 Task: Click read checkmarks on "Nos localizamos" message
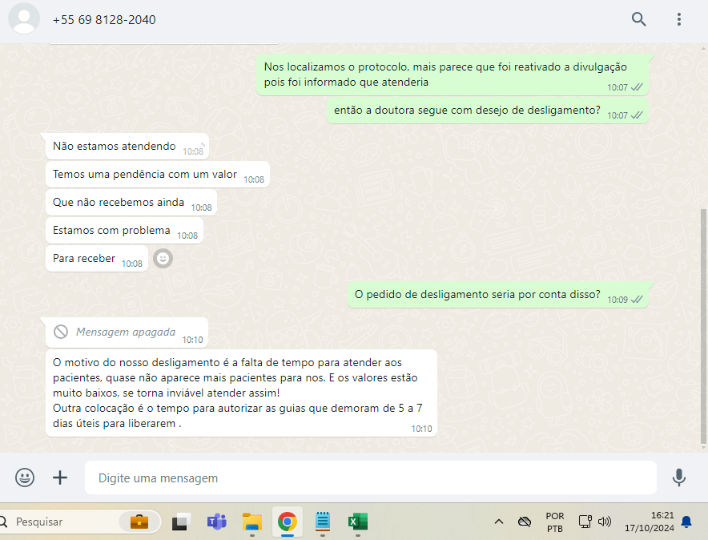pyautogui.click(x=637, y=87)
